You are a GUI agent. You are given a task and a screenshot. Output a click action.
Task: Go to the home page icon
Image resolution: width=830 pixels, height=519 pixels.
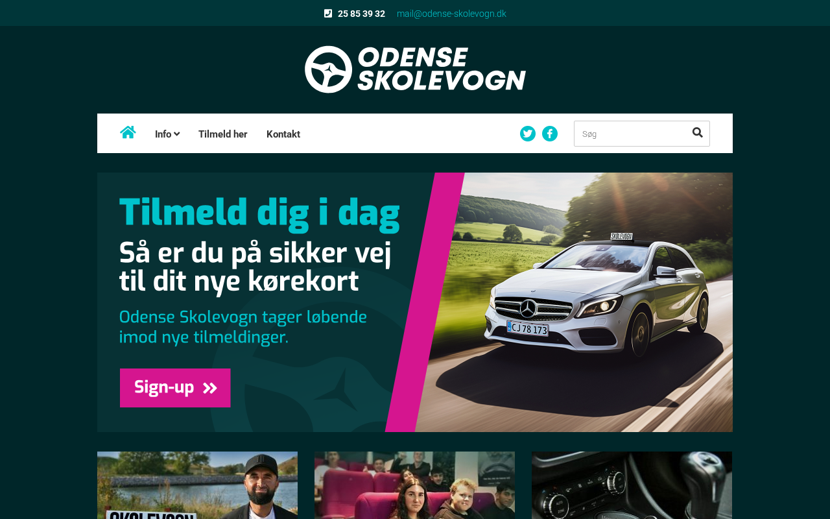pyautogui.click(x=128, y=132)
